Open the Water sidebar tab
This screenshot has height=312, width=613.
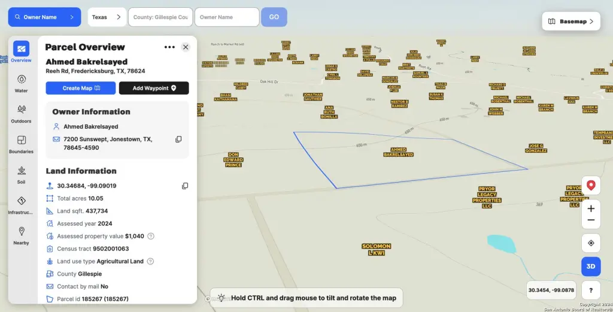[x=21, y=83]
